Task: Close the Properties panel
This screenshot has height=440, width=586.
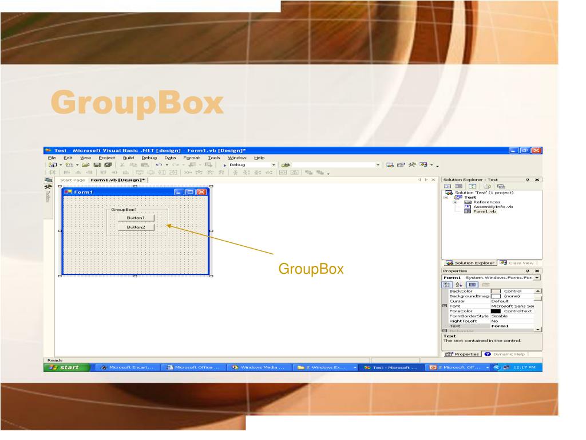Action: (x=537, y=271)
